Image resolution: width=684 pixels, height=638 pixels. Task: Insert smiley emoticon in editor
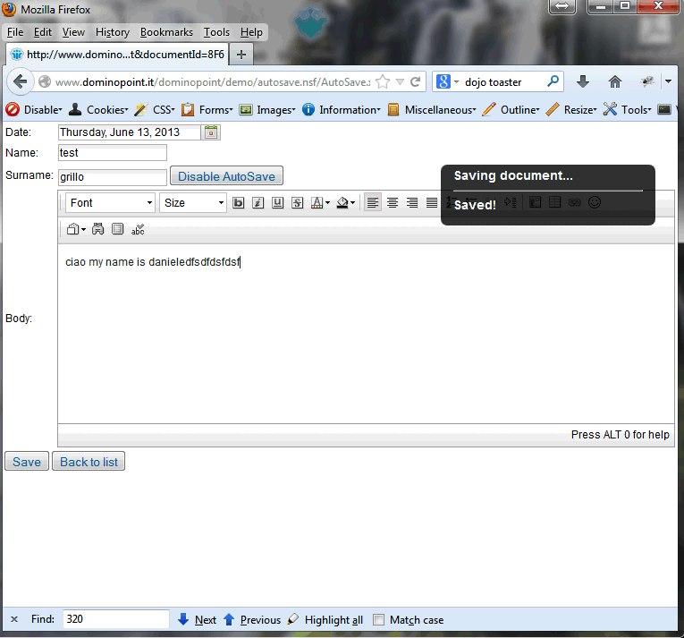[x=595, y=202]
